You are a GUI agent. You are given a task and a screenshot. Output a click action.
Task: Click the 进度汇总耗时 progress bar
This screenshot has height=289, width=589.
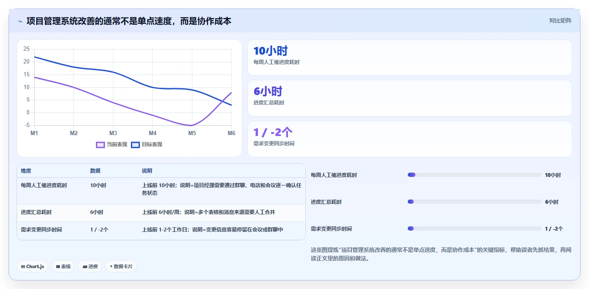click(x=474, y=202)
